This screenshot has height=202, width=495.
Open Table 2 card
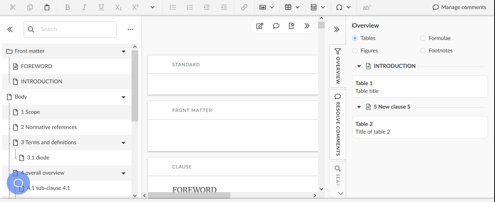pos(420,127)
